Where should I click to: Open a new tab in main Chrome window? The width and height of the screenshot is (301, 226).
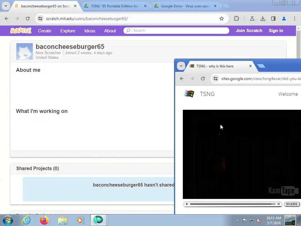coord(226,6)
